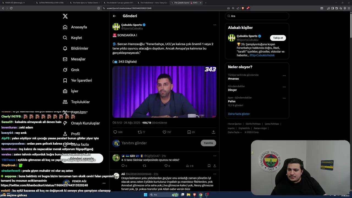
Task: Open GiO's profile avatar
Action: [x=116, y=158]
